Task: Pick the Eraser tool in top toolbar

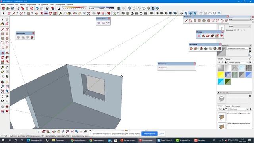Action: coord(9,13)
